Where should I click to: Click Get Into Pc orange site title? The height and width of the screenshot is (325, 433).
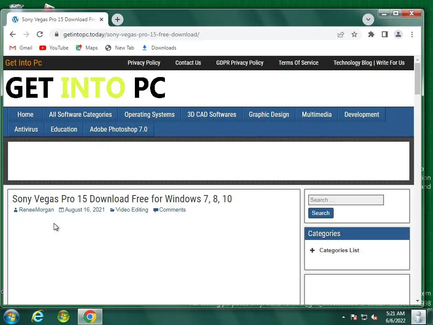pyautogui.click(x=24, y=63)
